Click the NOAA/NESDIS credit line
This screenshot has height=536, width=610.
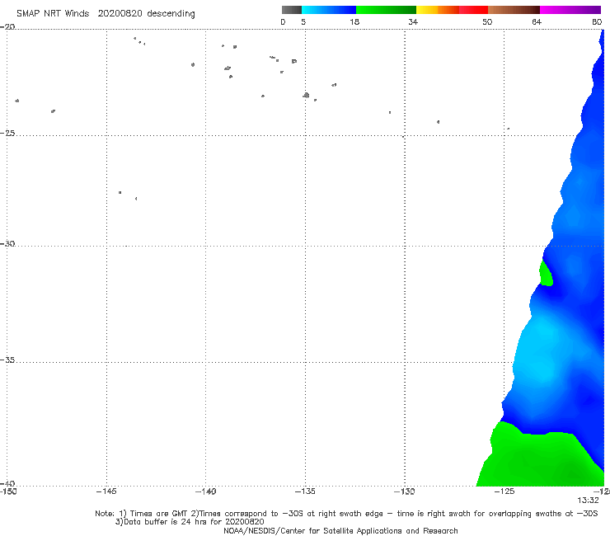(340, 531)
